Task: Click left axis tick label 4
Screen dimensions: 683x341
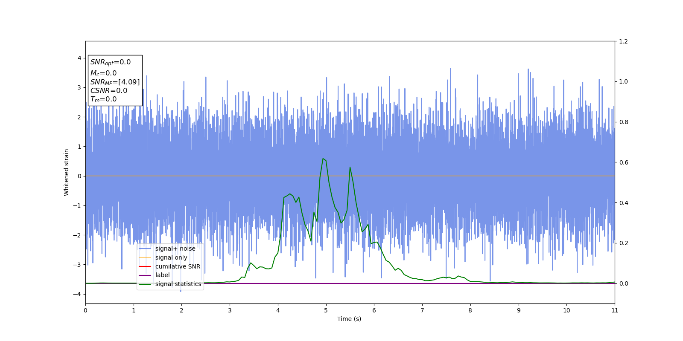Action: (79, 58)
